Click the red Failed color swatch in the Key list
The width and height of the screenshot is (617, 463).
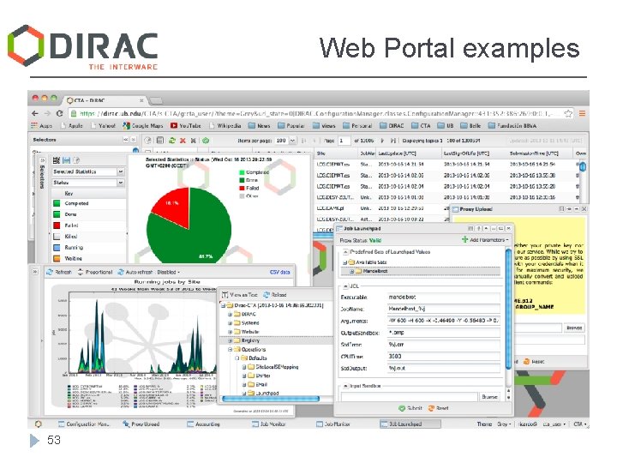coord(57,225)
